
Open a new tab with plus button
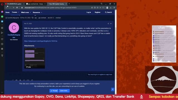(69, 4)
